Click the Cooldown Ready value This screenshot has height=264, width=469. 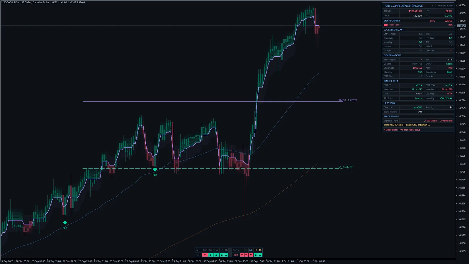[x=449, y=72]
